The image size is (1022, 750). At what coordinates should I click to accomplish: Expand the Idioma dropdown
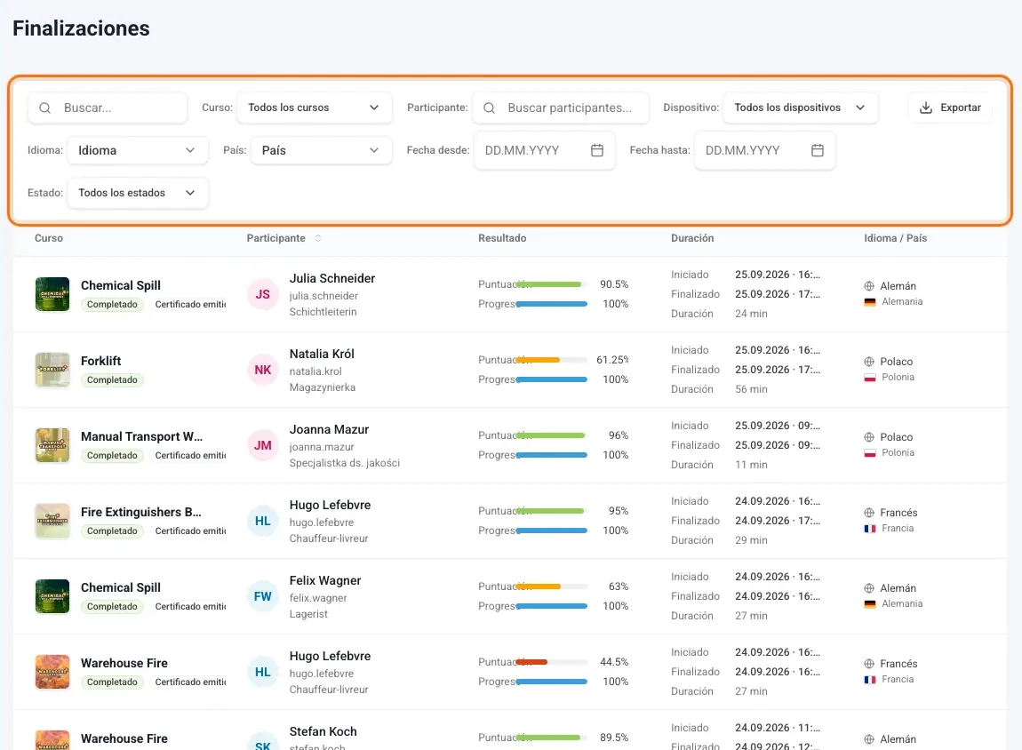[138, 150]
